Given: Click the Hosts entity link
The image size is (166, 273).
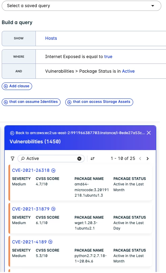Looking at the screenshot, I should tap(51, 38).
